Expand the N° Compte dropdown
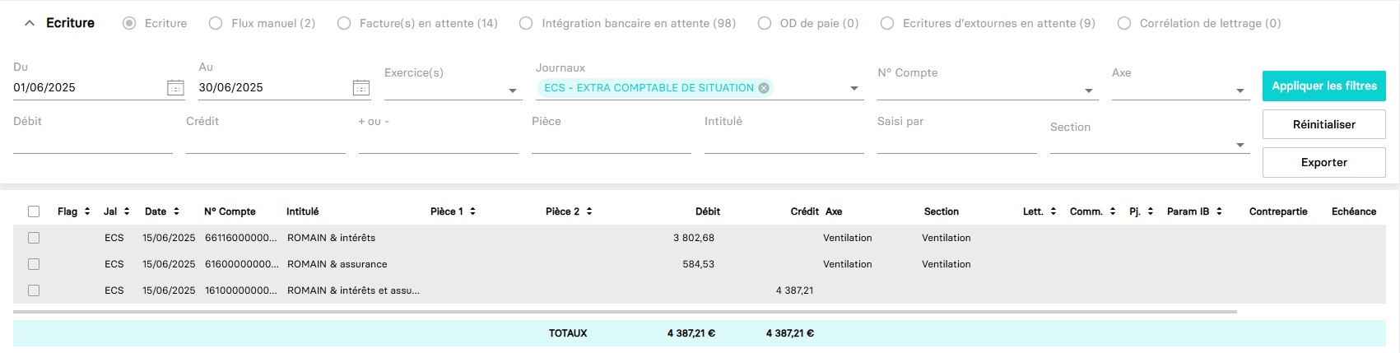 (x=1088, y=91)
